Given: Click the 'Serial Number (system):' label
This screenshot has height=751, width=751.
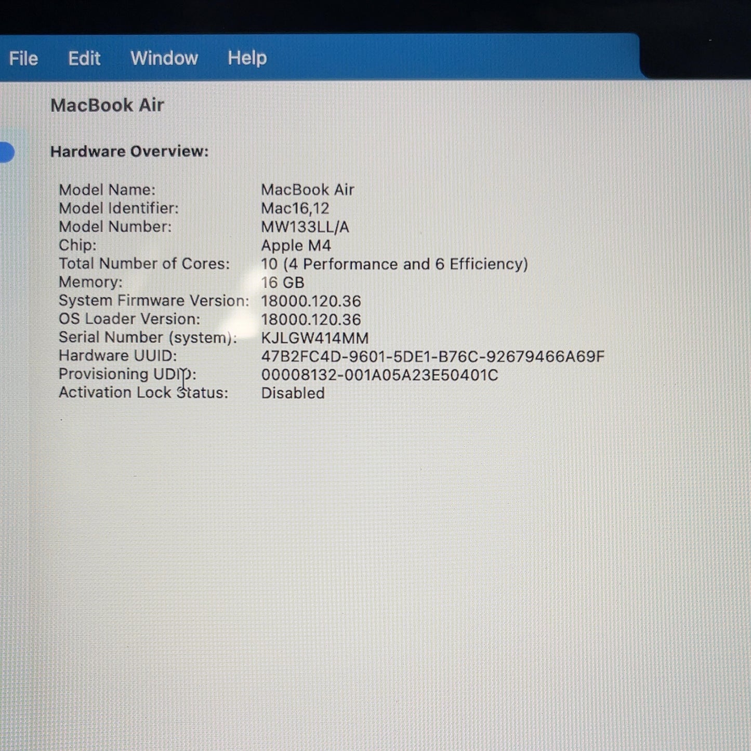Looking at the screenshot, I should [148, 337].
